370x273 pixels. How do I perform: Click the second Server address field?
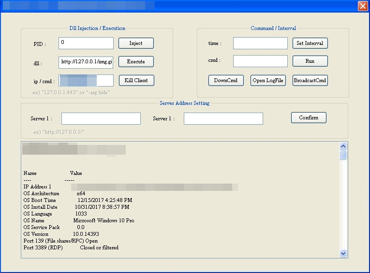[223, 118]
